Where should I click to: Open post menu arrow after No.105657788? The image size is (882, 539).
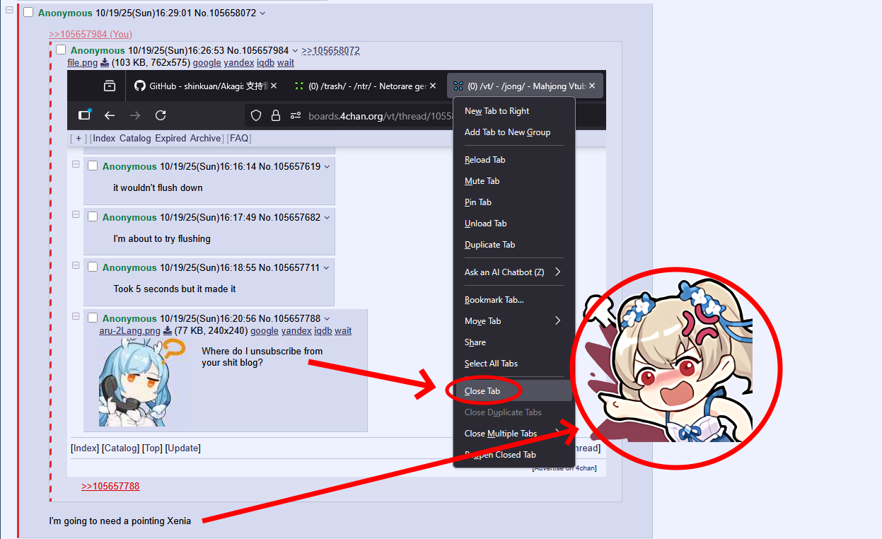327,319
